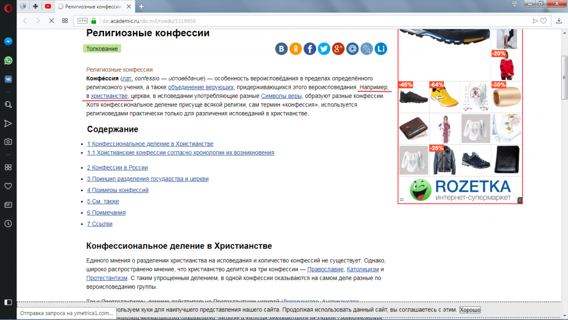Share the page on Facebook

(x=310, y=49)
